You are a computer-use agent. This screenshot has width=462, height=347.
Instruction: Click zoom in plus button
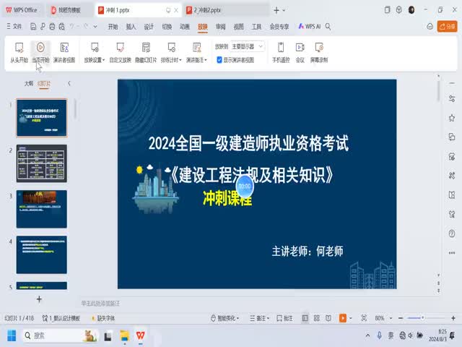(x=453, y=318)
